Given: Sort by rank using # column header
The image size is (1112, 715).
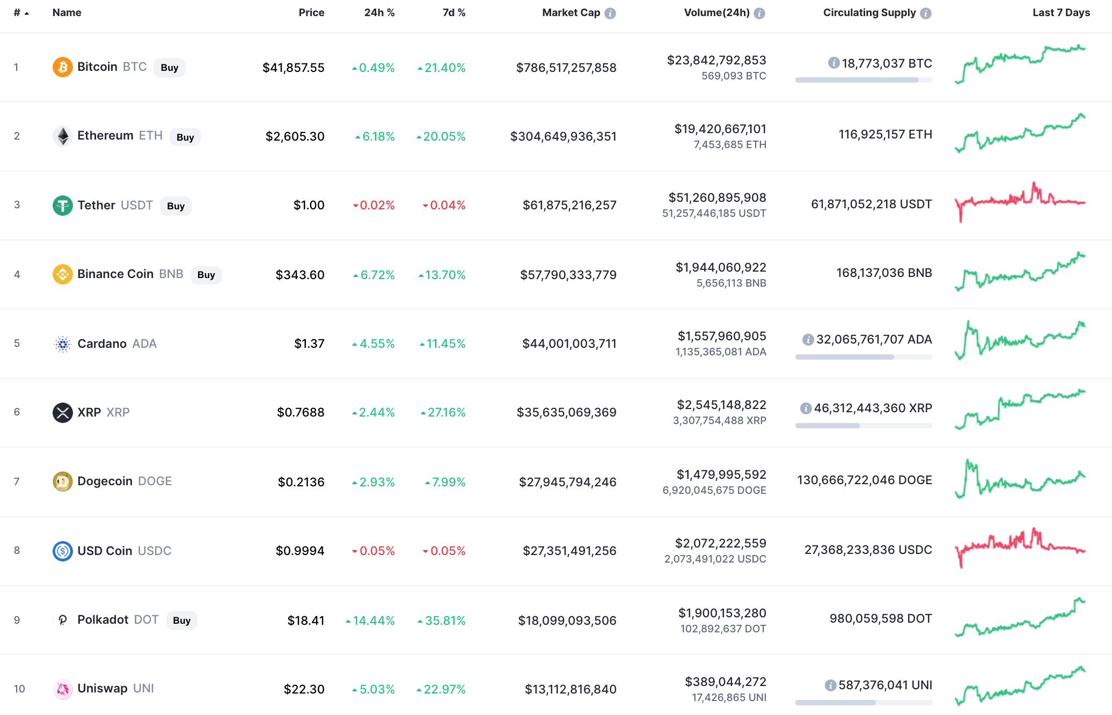Looking at the screenshot, I should 21,13.
